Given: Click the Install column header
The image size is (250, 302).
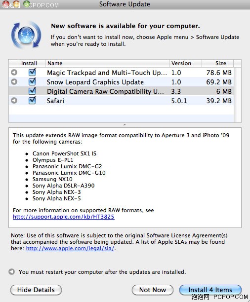Looking at the screenshot, I should (x=32, y=63).
